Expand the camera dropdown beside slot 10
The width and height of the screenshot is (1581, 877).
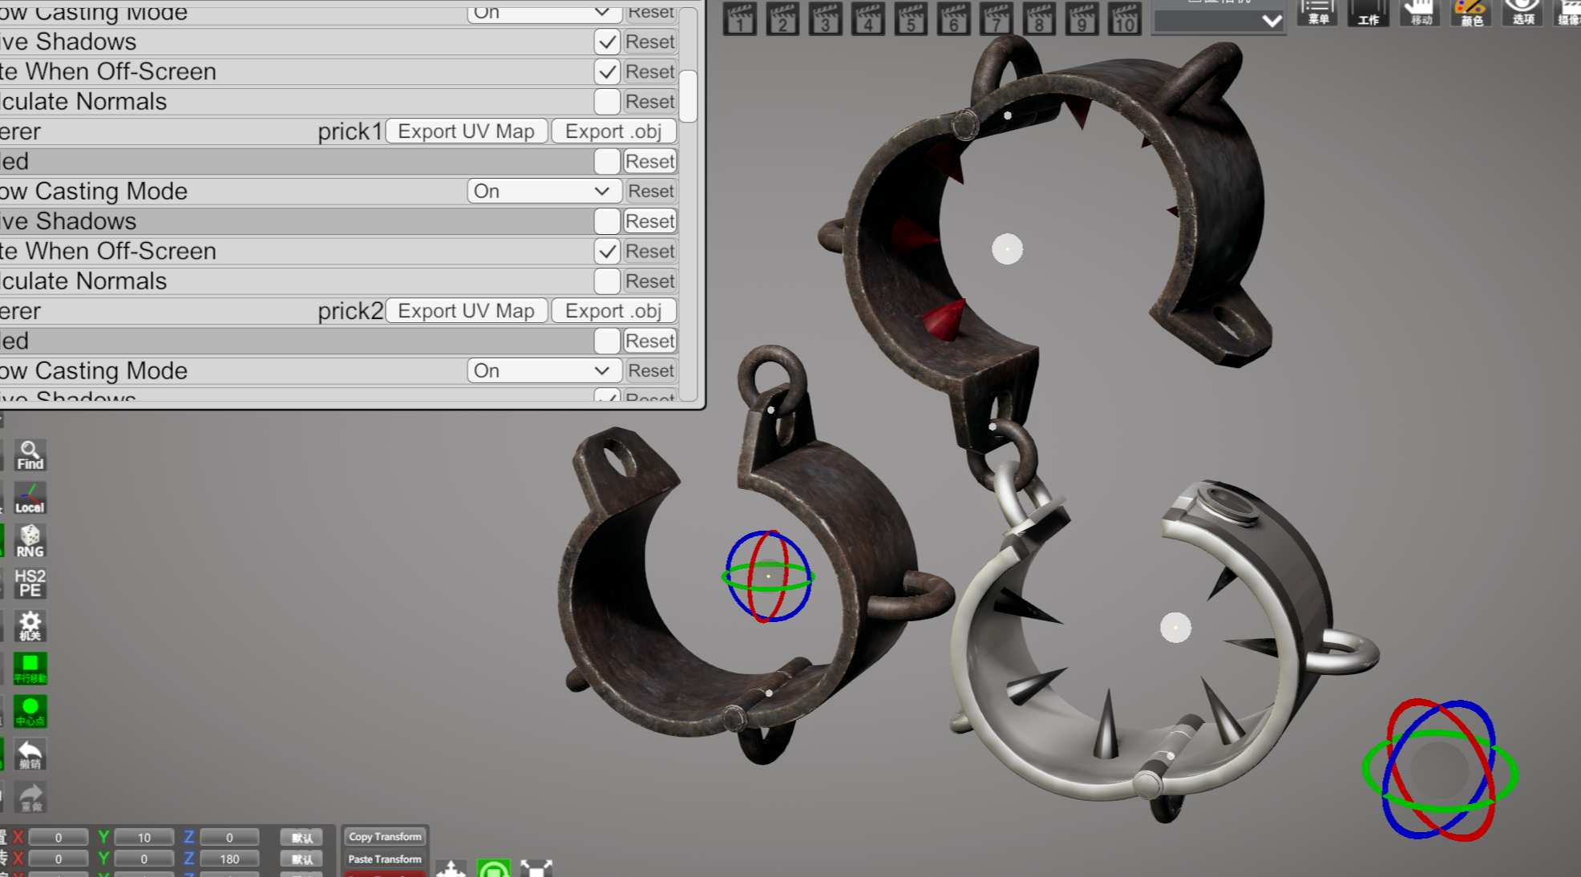1219,22
